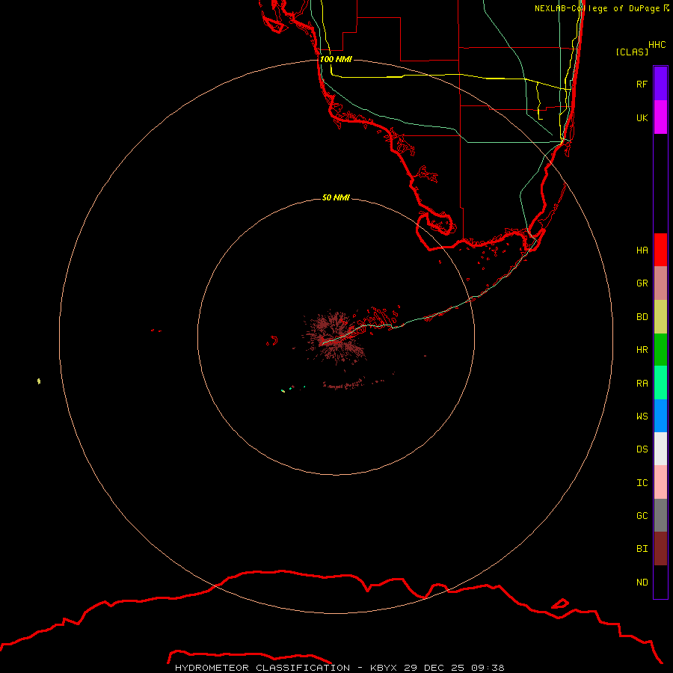Image resolution: width=673 pixels, height=673 pixels.
Task: Click the UK magenta legend swatch
Action: (660, 117)
